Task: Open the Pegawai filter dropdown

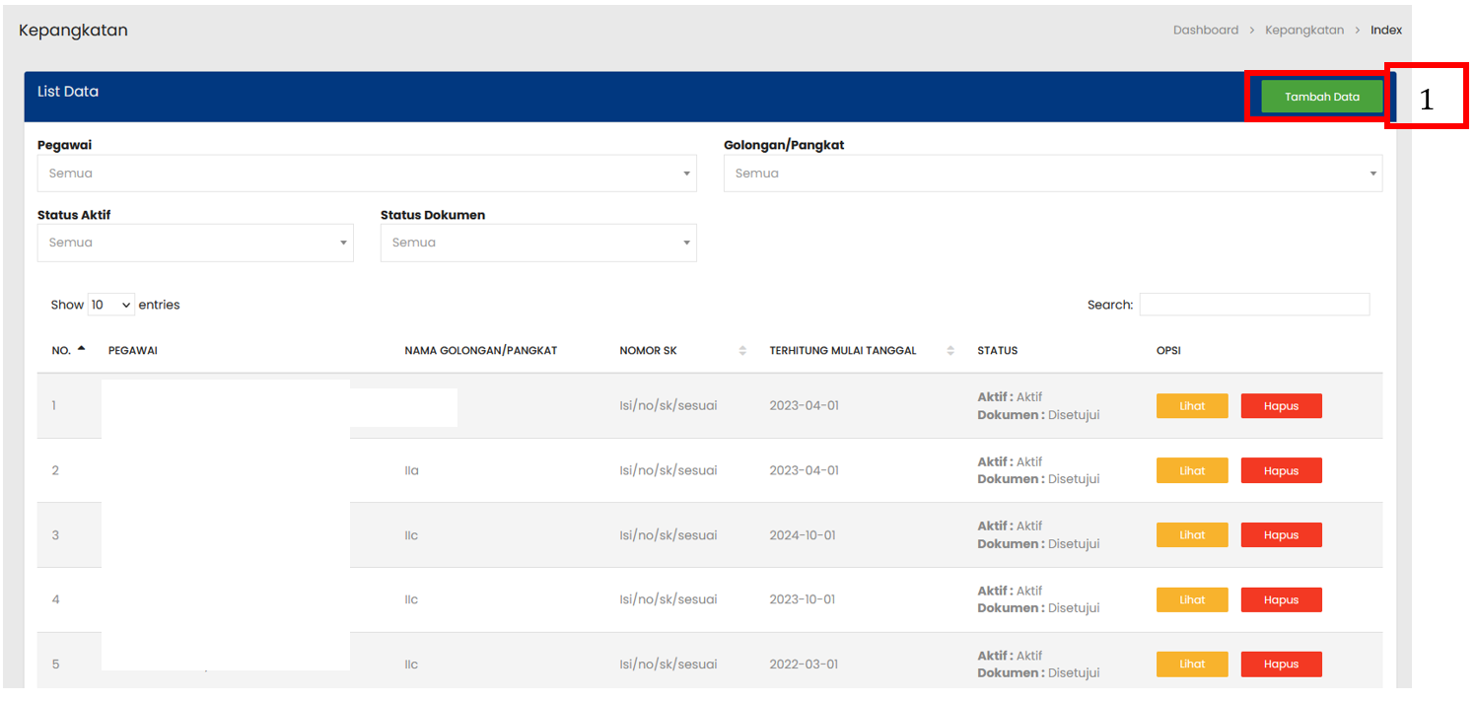Action: tap(366, 174)
